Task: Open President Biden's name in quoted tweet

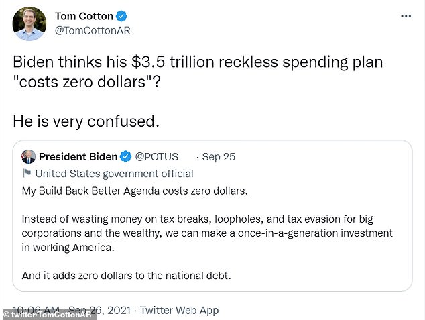Action: [77, 157]
